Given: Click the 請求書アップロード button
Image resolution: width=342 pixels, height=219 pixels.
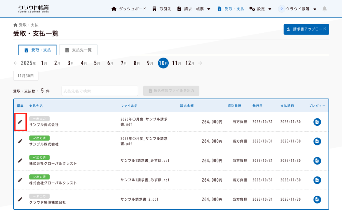Looking at the screenshot, I should point(306,29).
